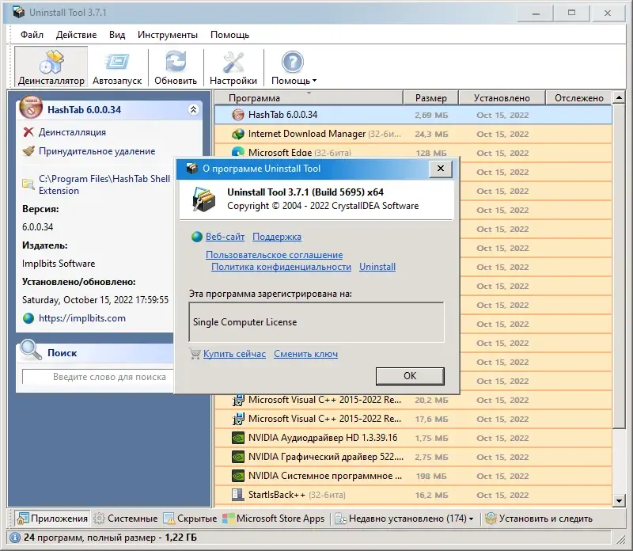
Task: Click the Microsoft Edge icon in the list
Action: point(238,152)
